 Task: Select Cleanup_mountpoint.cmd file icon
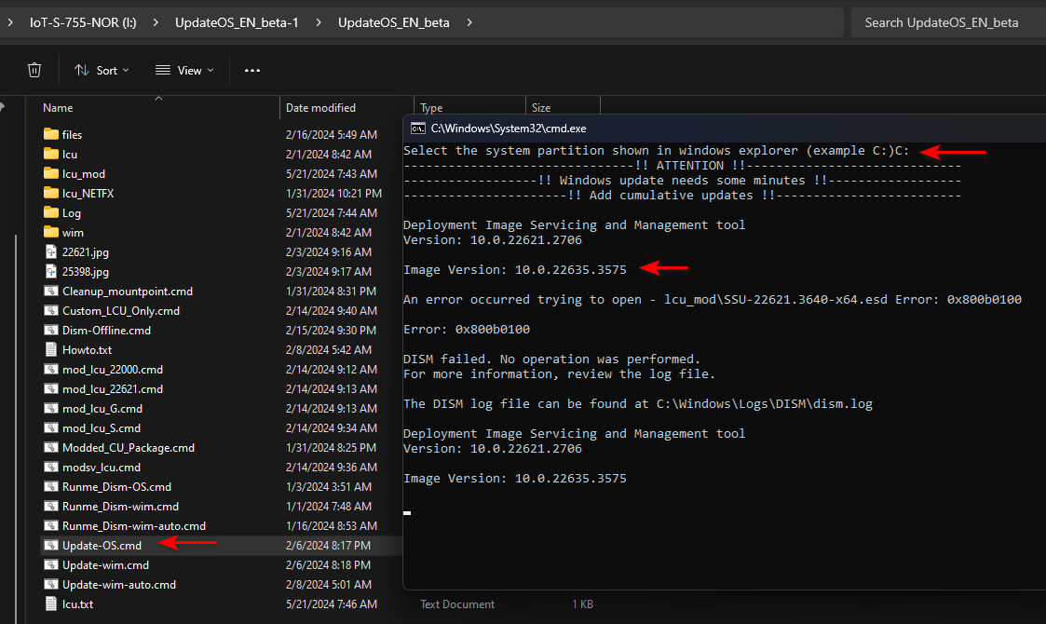50,291
